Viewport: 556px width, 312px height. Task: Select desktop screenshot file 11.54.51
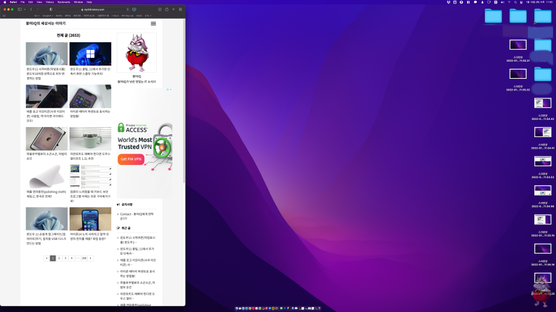(x=543, y=132)
